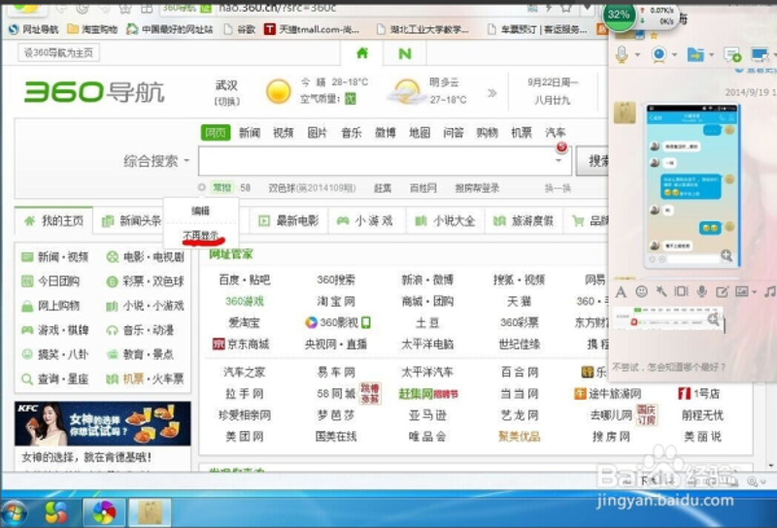Click the magnifier on the chat screenshot thumbnail

pyautogui.click(x=726, y=255)
